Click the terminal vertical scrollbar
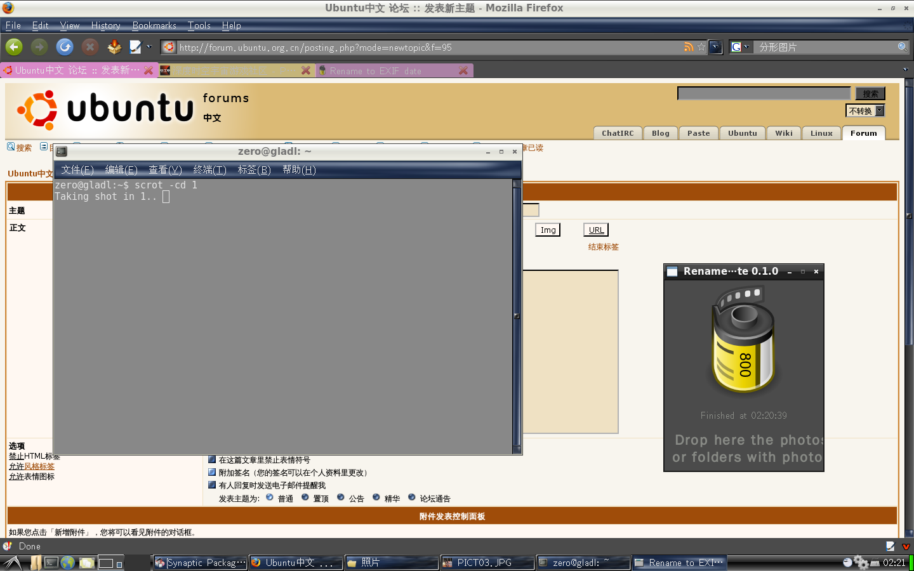This screenshot has width=914, height=571. coord(517,316)
